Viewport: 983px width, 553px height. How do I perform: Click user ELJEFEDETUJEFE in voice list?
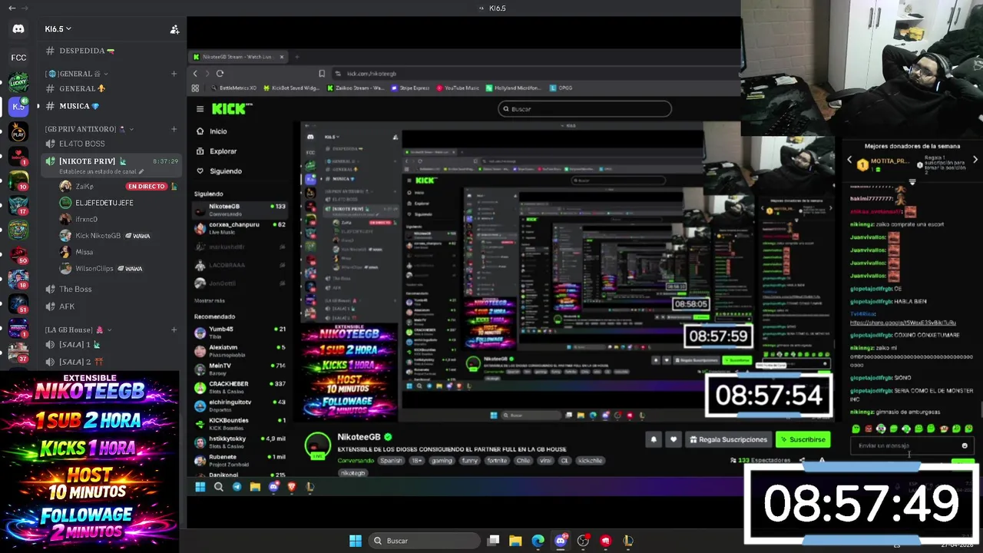tap(96, 203)
